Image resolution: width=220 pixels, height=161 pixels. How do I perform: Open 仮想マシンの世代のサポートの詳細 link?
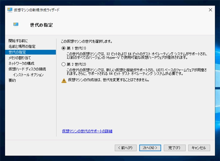click(x=87, y=131)
